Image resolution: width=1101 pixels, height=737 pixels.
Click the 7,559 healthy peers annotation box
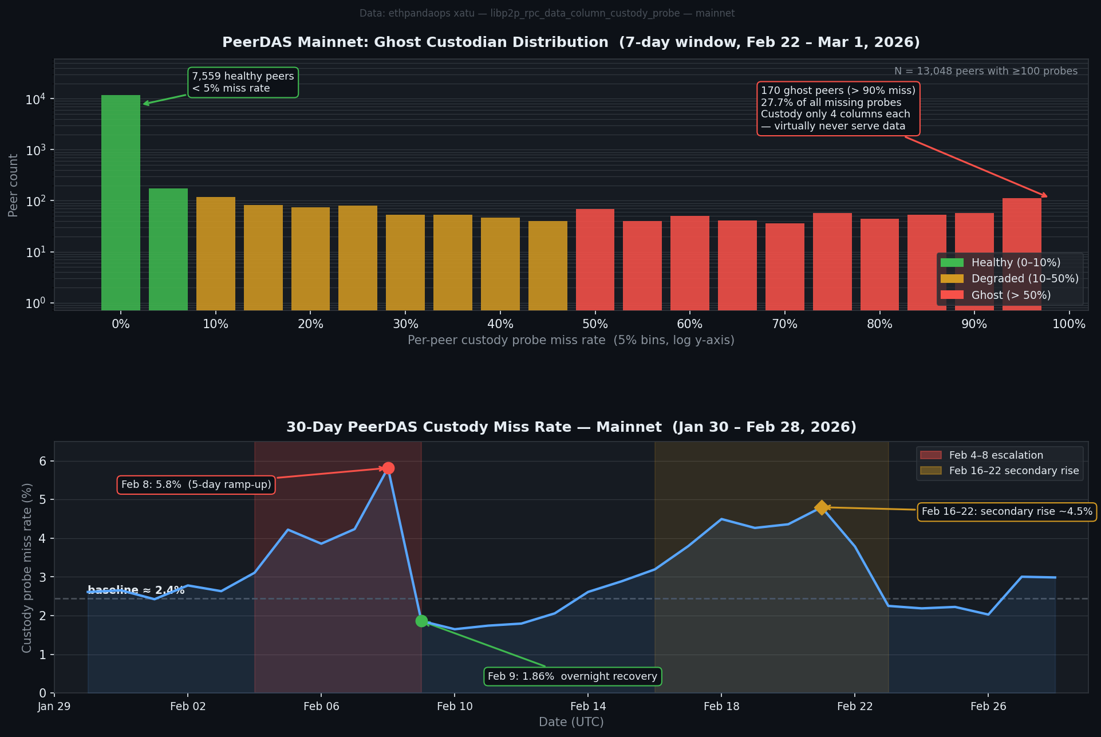click(243, 82)
